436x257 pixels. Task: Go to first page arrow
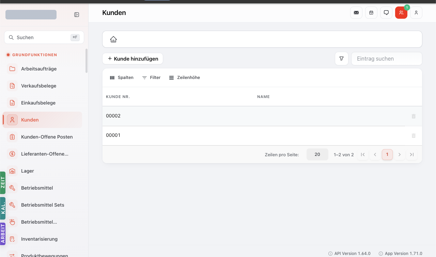click(x=363, y=155)
